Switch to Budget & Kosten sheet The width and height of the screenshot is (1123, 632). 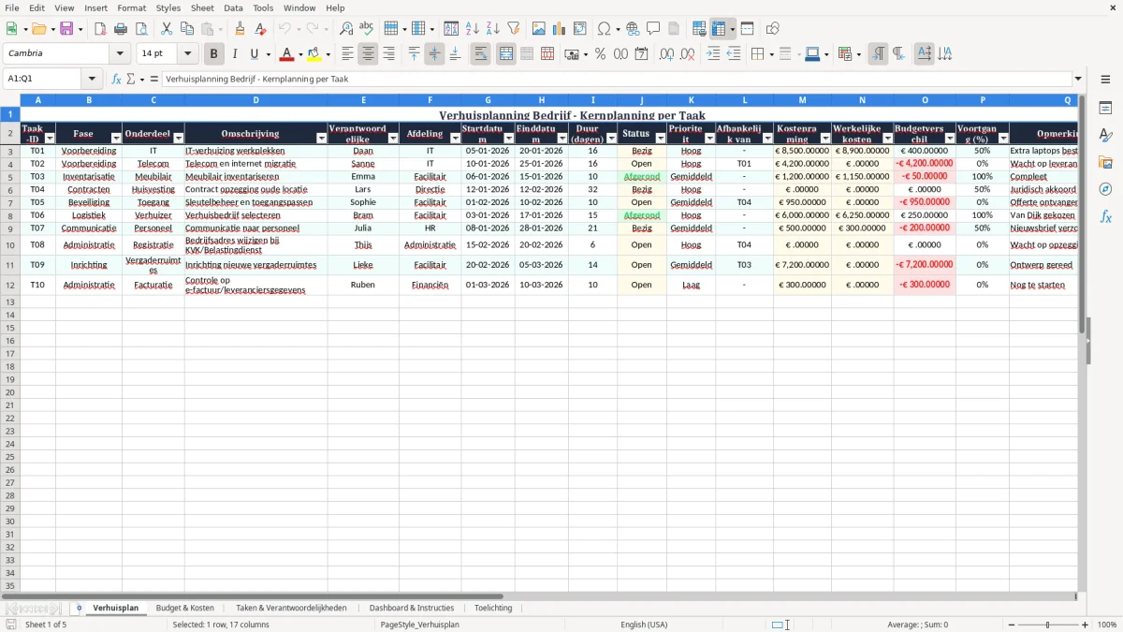[x=184, y=608]
